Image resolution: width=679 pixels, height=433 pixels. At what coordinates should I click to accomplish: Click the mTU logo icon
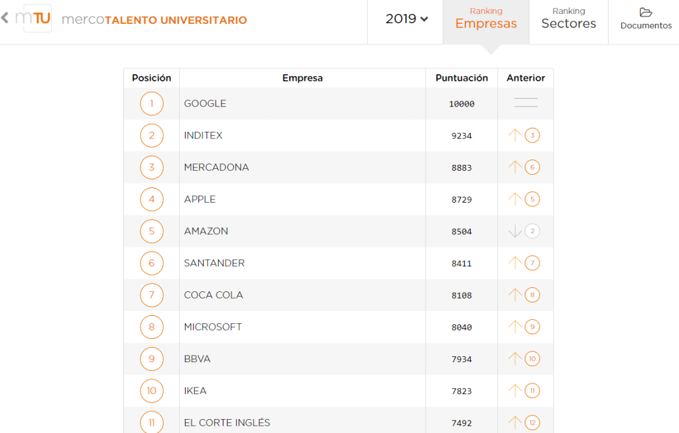[32, 19]
